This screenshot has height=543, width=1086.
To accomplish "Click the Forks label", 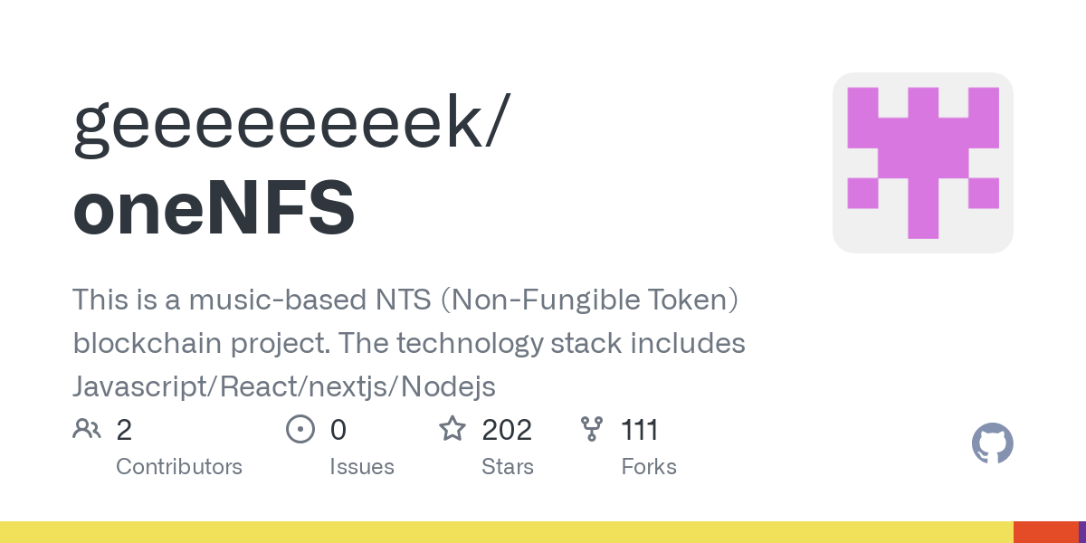I will (x=649, y=467).
